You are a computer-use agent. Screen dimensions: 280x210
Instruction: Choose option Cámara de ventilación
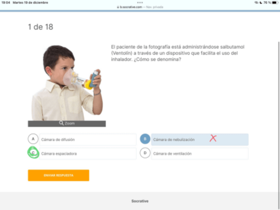(x=200, y=154)
